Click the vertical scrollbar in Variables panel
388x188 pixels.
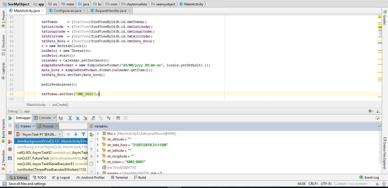pyautogui.click(x=381, y=147)
